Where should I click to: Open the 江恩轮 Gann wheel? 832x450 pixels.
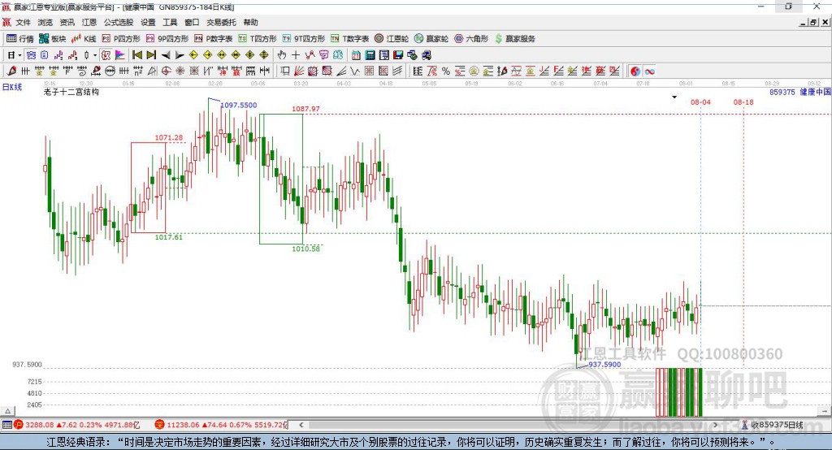click(392, 39)
